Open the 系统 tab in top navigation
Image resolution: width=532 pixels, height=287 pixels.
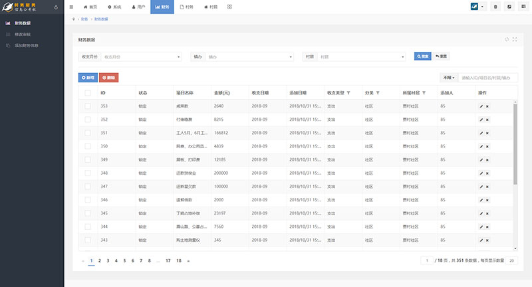coord(114,7)
